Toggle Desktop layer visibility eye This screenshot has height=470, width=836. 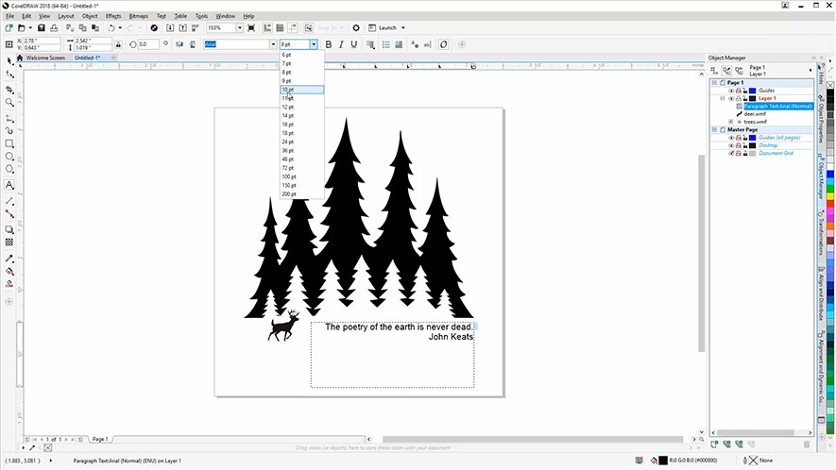point(731,145)
